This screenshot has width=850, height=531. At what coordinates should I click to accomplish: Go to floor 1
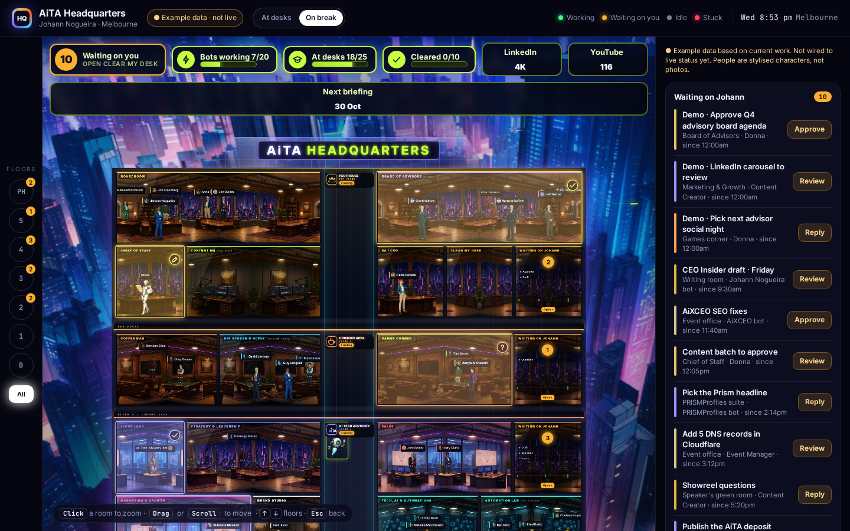(21, 336)
